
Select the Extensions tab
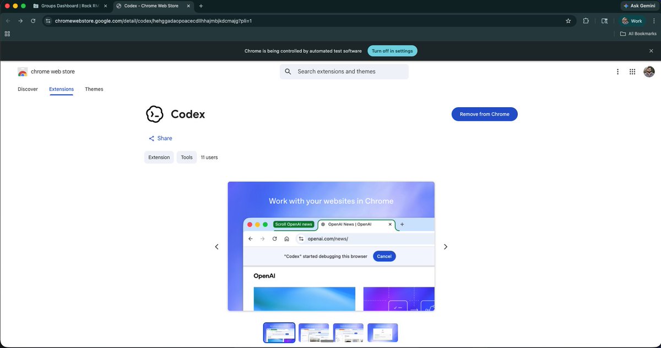tap(61, 89)
